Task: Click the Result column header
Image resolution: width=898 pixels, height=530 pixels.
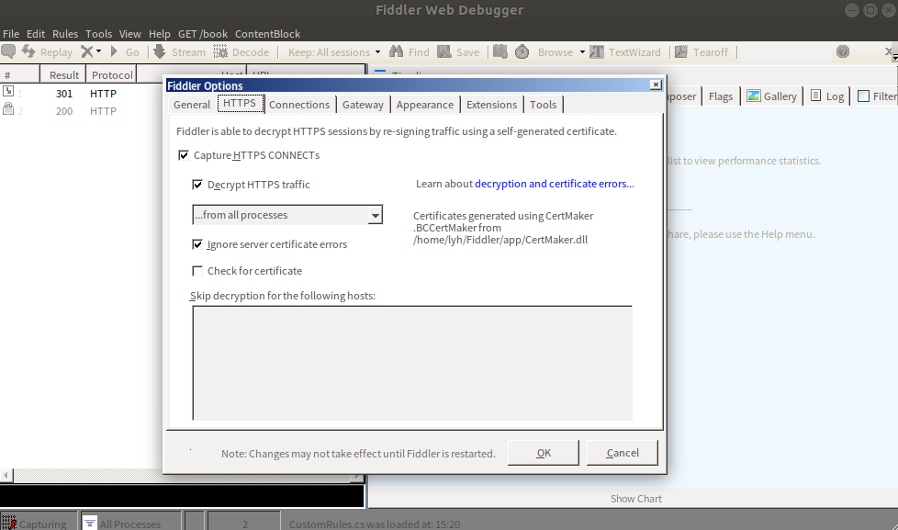Action: coord(63,75)
